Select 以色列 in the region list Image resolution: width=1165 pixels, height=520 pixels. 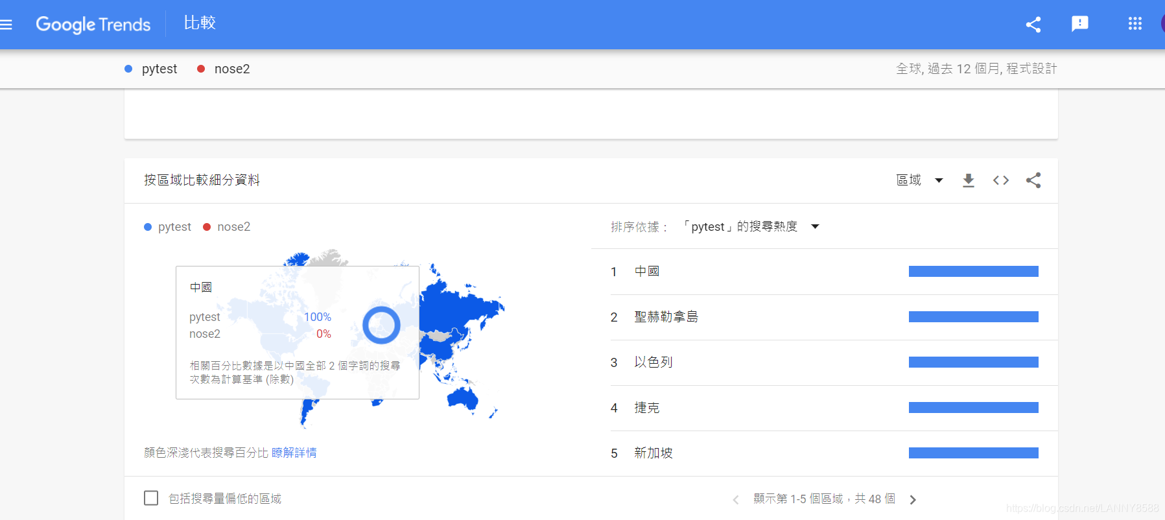[x=653, y=362]
